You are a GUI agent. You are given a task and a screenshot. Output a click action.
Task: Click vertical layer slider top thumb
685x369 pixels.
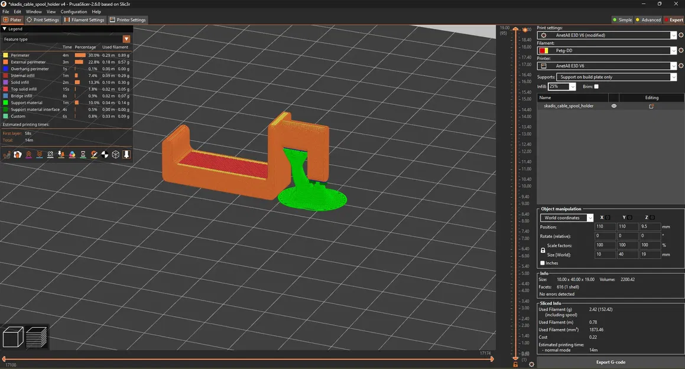[515, 29]
